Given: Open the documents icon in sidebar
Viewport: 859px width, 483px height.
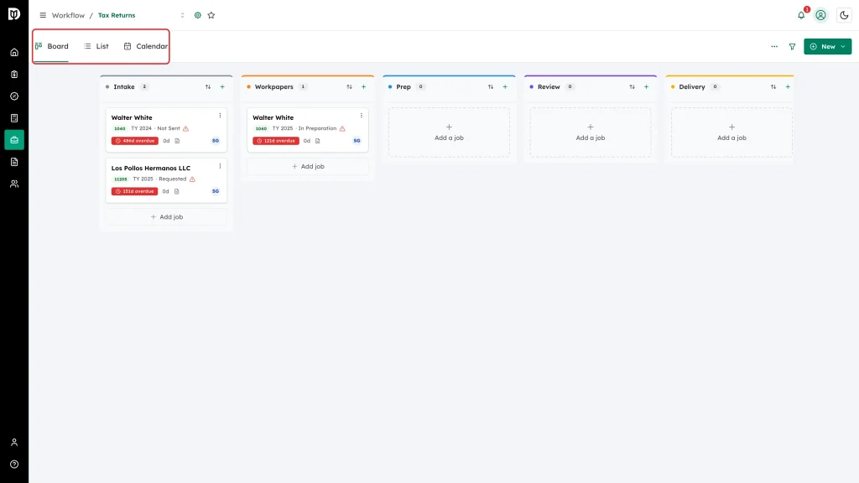Looking at the screenshot, I should (x=14, y=162).
